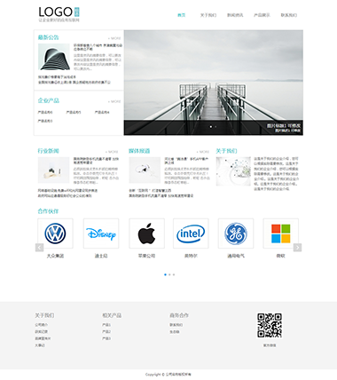337x380 pixels.
Task: Open the Intel partner logo
Action: pos(191,234)
